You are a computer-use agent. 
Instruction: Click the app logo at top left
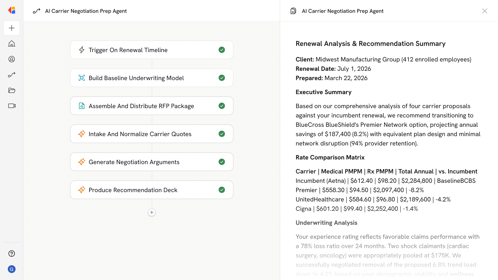pyautogui.click(x=12, y=10)
